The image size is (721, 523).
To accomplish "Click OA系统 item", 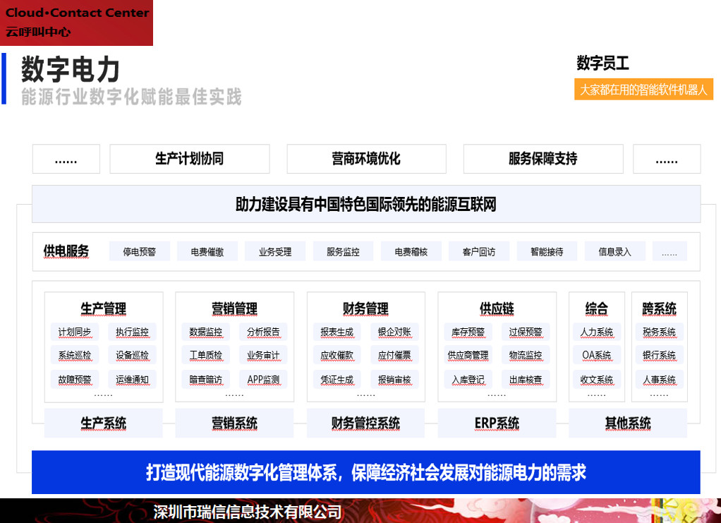I will pyautogui.click(x=597, y=355).
